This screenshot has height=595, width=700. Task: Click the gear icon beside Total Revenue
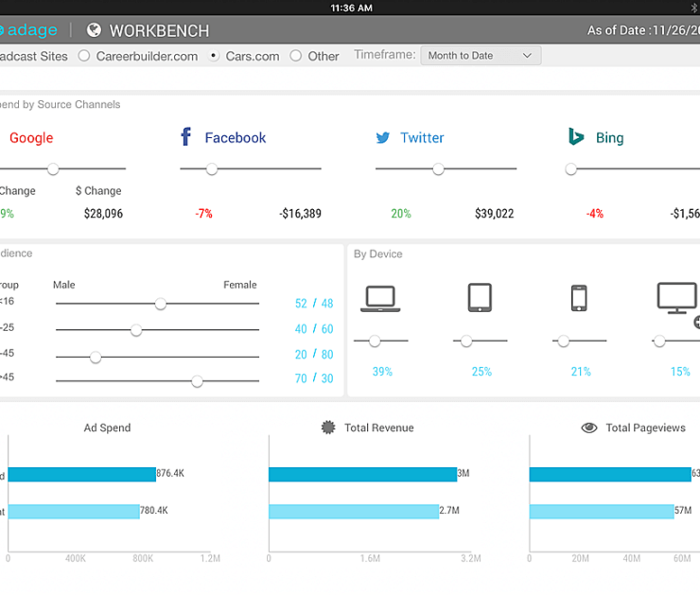pyautogui.click(x=328, y=428)
